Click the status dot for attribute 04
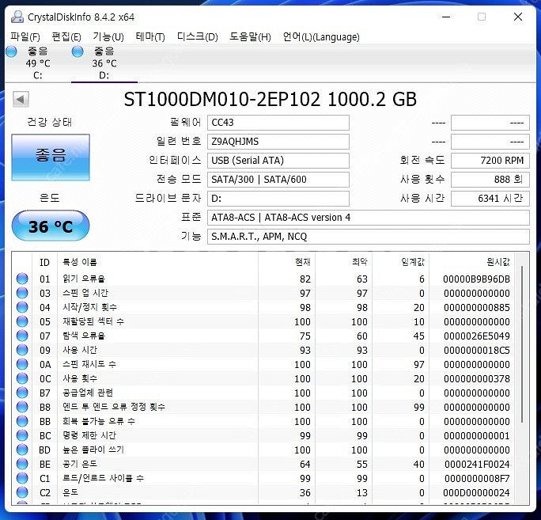The image size is (541, 520). pos(22,306)
